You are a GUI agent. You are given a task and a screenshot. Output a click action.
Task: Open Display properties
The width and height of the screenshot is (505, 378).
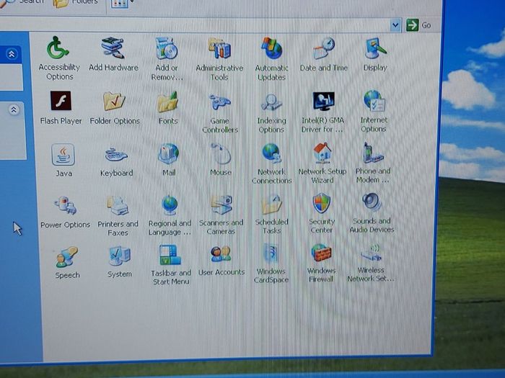[375, 54]
